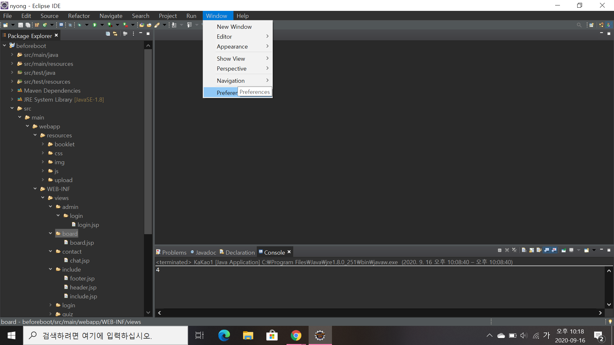Toggle Link with Editor in Package Explorer

pos(115,34)
